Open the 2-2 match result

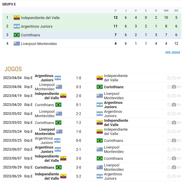click(79, 114)
